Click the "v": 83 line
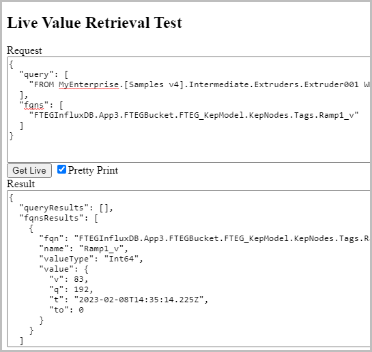The height and width of the screenshot is (352, 372). pyautogui.click(x=68, y=279)
